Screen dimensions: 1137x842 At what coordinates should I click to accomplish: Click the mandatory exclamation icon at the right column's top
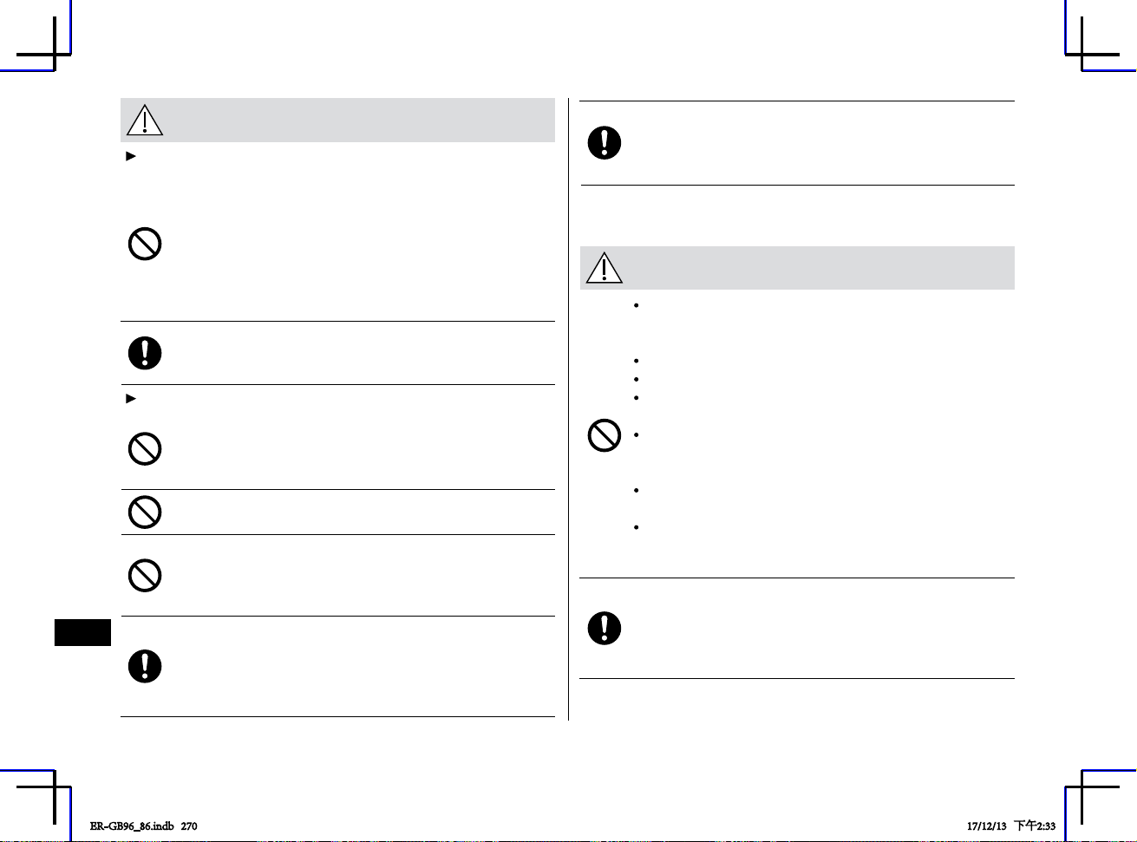pyautogui.click(x=604, y=143)
